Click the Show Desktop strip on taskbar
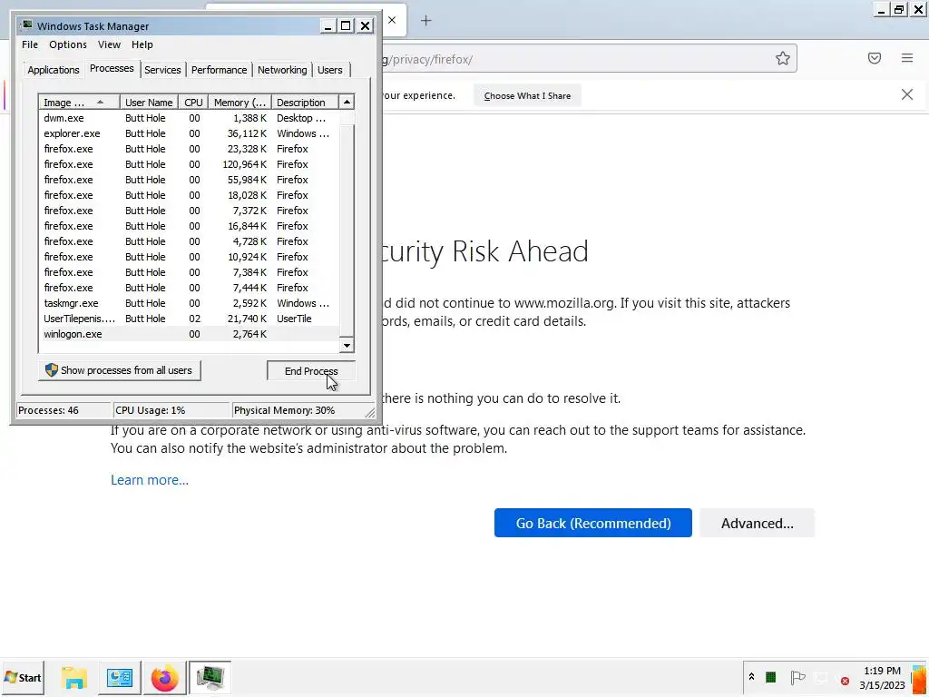Viewport: 929px width, 697px height. point(920,677)
